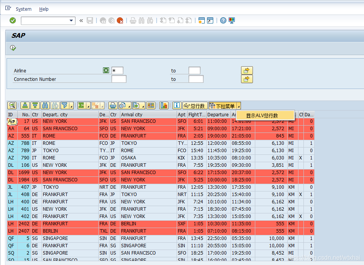Click the ALV Find Next icon
364x265 pixels.
click(x=55, y=106)
